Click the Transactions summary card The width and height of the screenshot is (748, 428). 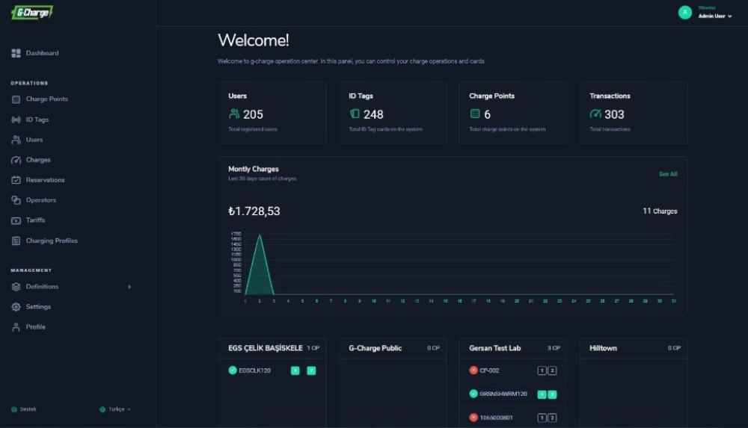tap(633, 113)
